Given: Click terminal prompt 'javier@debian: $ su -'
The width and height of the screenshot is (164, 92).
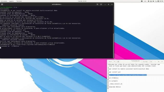Looking at the screenshot, I should [9, 7].
